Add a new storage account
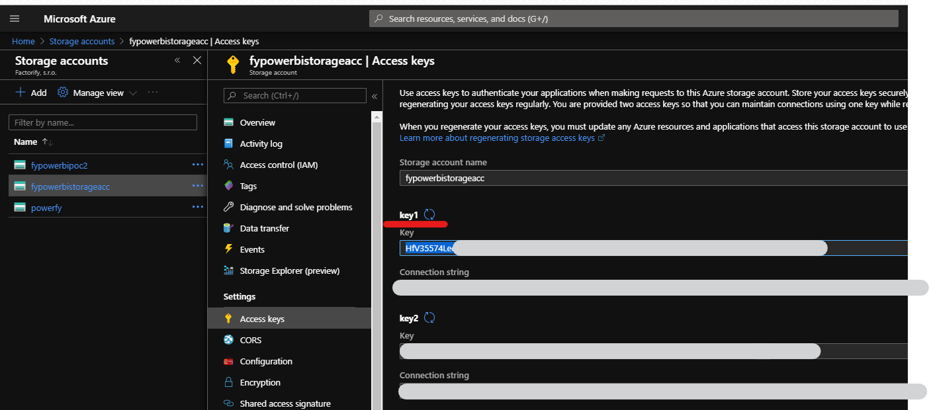The image size is (929, 410). point(31,93)
